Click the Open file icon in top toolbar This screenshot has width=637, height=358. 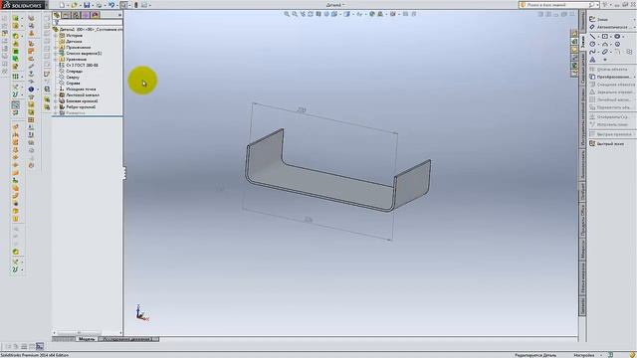click(x=74, y=5)
